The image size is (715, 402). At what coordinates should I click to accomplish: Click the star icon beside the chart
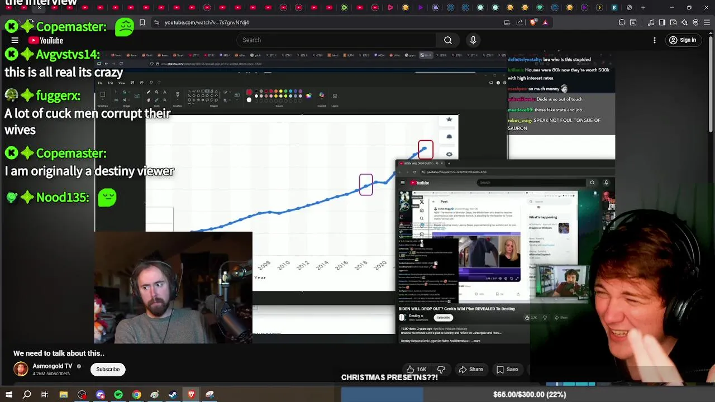[449, 119]
